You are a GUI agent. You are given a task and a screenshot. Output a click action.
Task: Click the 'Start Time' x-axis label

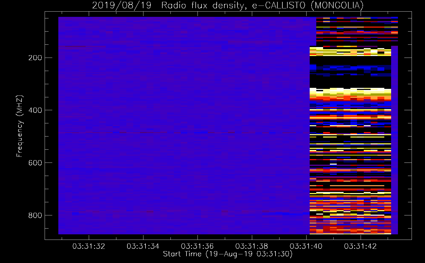pyautogui.click(x=228, y=254)
